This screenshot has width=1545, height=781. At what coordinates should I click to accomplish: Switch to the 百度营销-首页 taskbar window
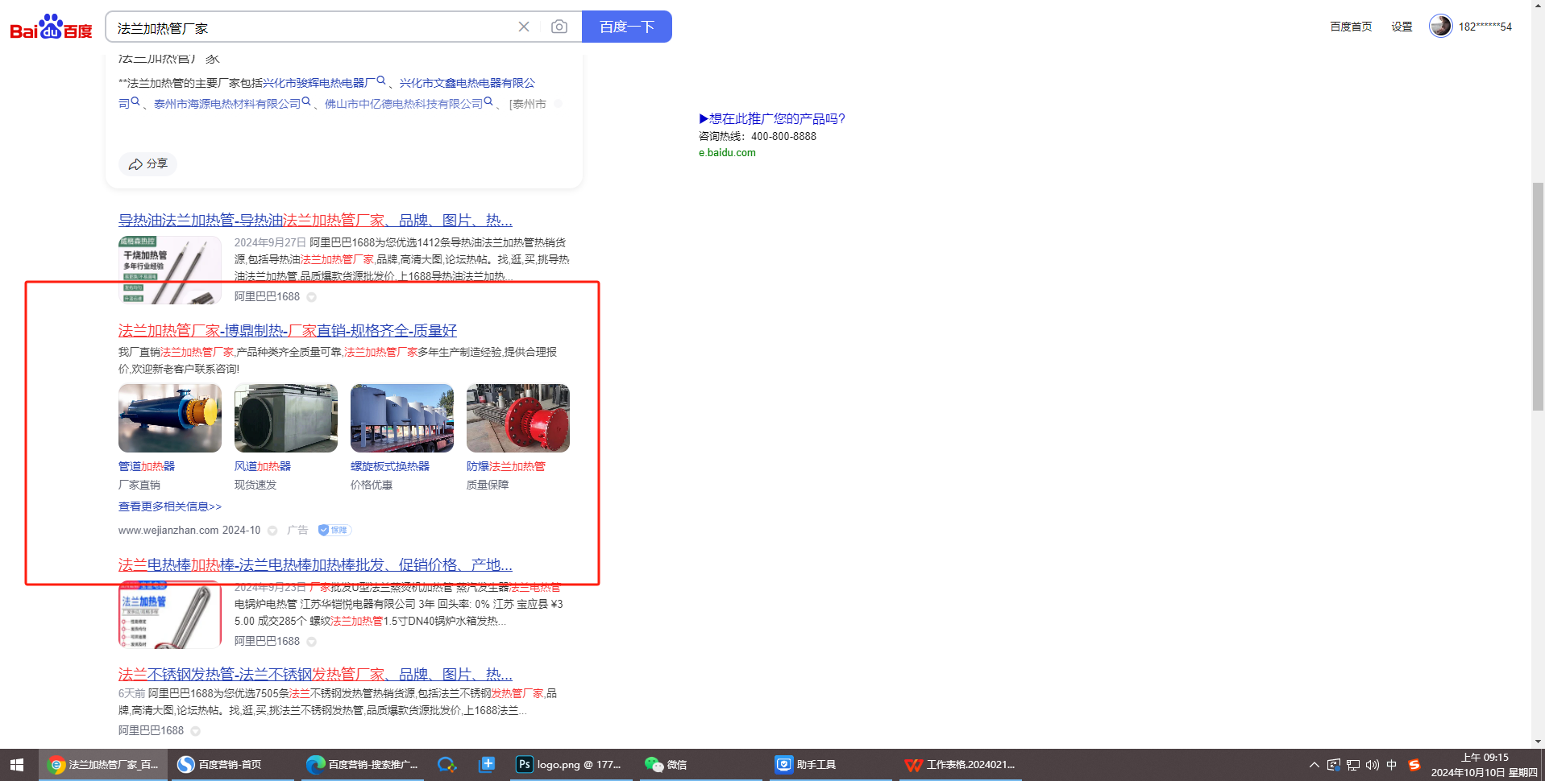tap(232, 765)
